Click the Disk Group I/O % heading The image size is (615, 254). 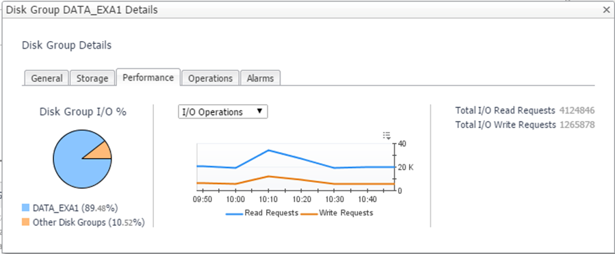tap(83, 112)
